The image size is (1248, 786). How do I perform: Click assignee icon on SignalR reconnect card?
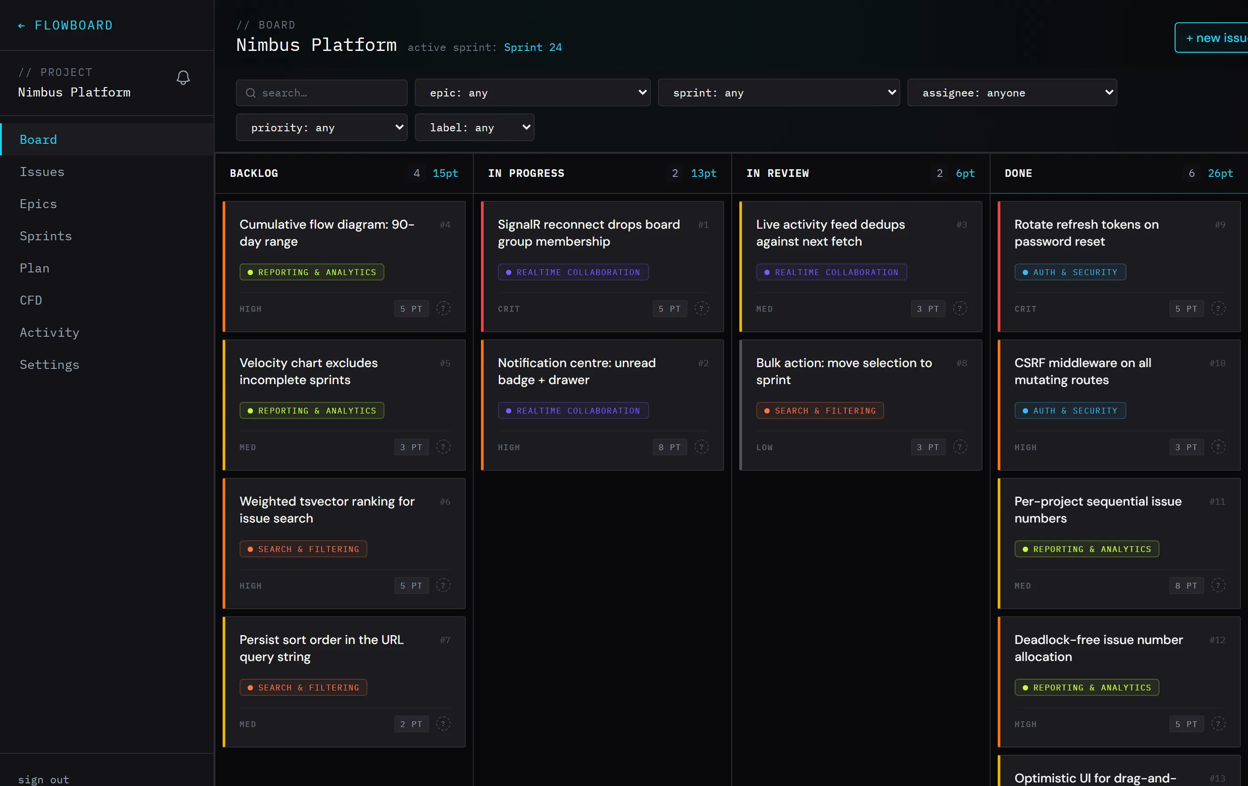(702, 309)
